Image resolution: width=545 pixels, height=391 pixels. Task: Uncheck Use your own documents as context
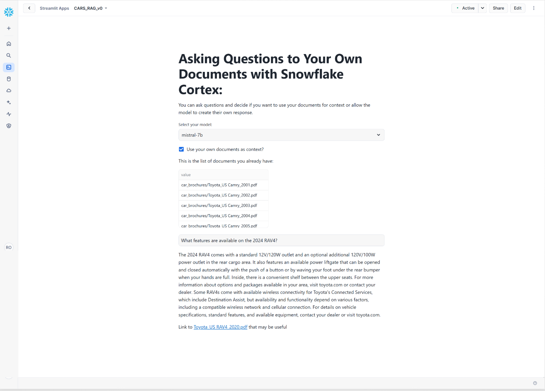click(181, 149)
